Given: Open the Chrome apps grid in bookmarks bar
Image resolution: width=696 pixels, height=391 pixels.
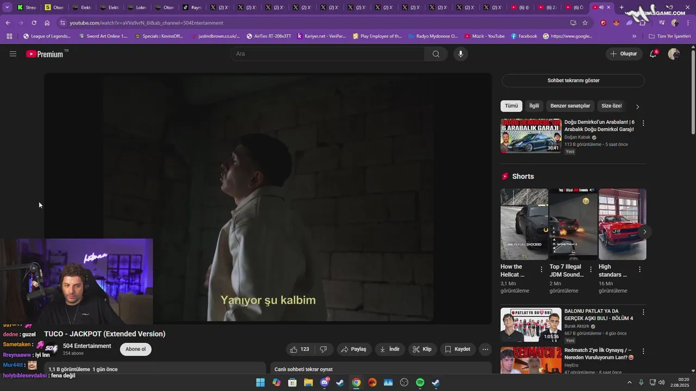Looking at the screenshot, I should [9, 36].
